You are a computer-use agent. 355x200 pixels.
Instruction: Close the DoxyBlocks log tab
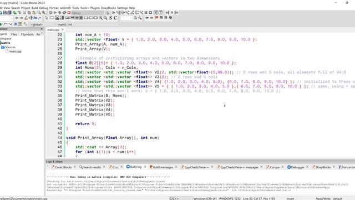tap(334, 167)
